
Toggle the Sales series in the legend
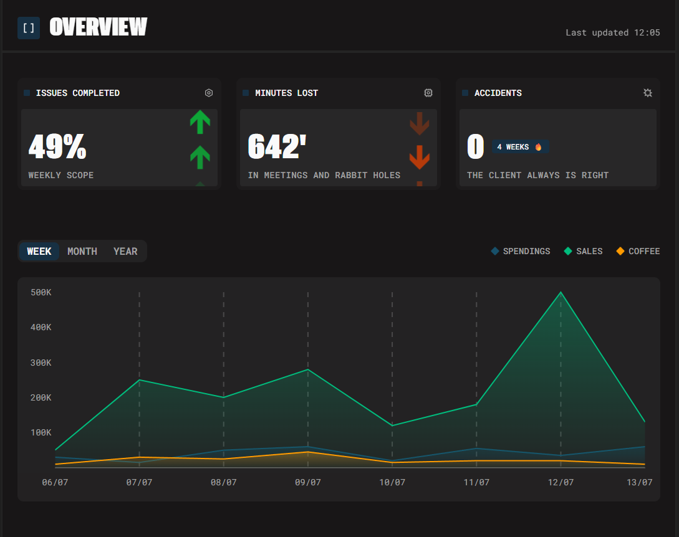(x=583, y=251)
